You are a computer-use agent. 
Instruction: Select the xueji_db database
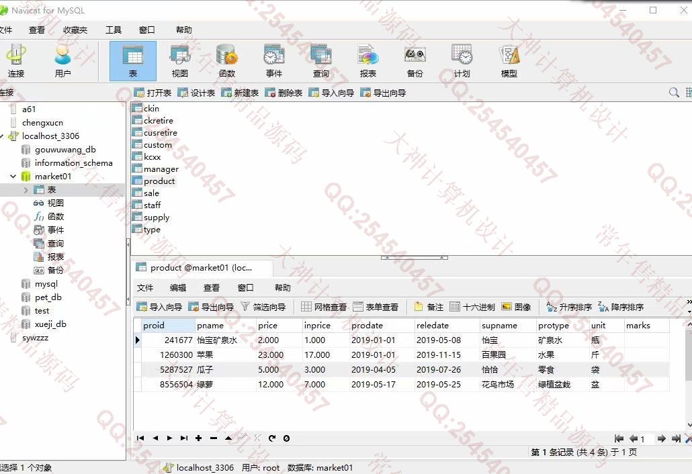[50, 324]
